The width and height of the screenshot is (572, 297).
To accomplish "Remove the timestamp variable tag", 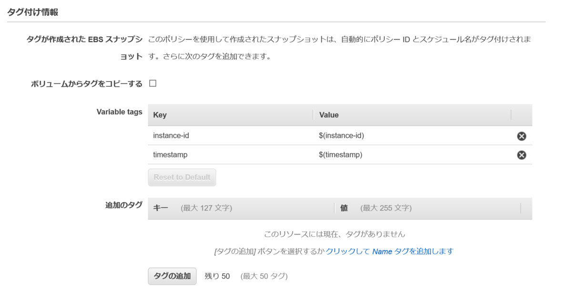I will pyautogui.click(x=521, y=154).
